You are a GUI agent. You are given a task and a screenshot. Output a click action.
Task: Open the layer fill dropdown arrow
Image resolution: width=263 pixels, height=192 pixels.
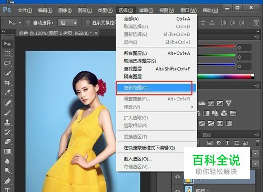click(x=256, y=164)
